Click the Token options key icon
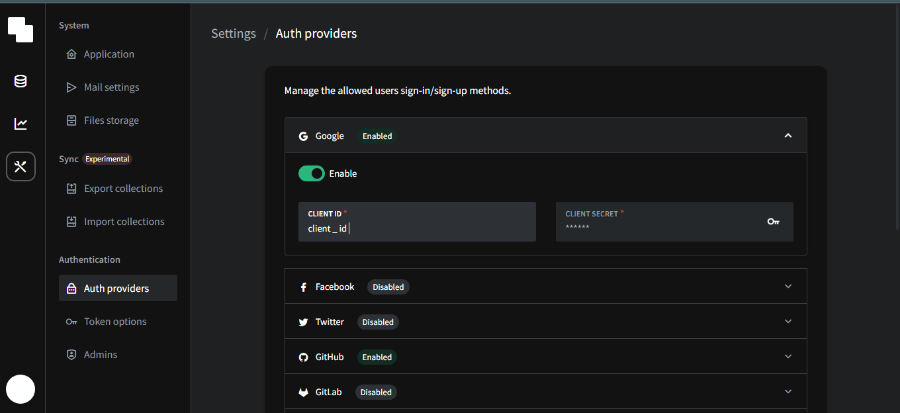The width and height of the screenshot is (900, 413). pos(71,322)
